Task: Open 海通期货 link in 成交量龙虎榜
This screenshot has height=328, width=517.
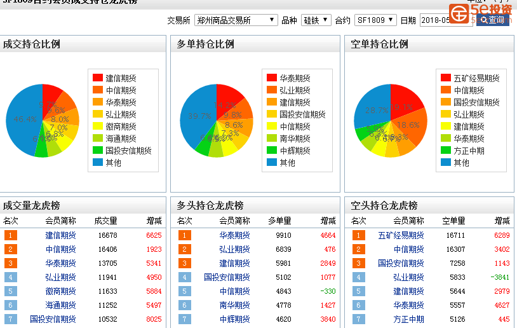Action: click(x=61, y=305)
